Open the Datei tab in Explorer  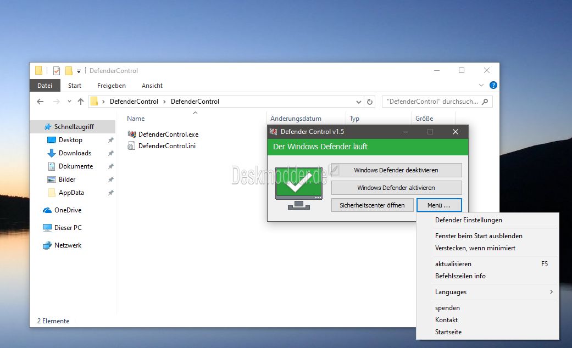pos(45,86)
